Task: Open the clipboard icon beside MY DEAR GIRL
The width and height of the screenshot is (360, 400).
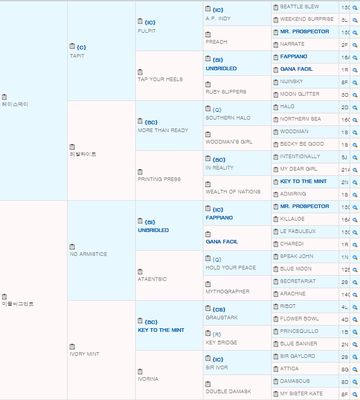Action: (x=276, y=170)
